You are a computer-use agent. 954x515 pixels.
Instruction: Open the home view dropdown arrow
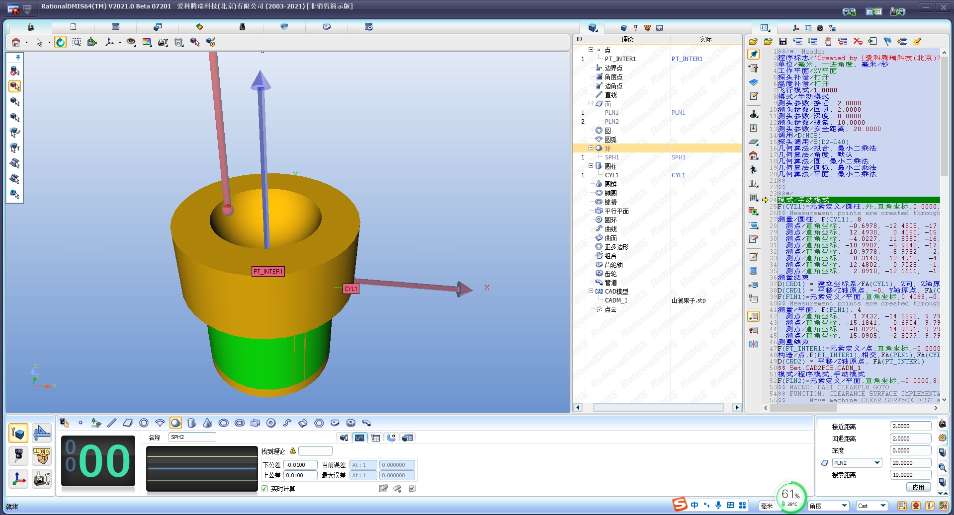pos(26,43)
